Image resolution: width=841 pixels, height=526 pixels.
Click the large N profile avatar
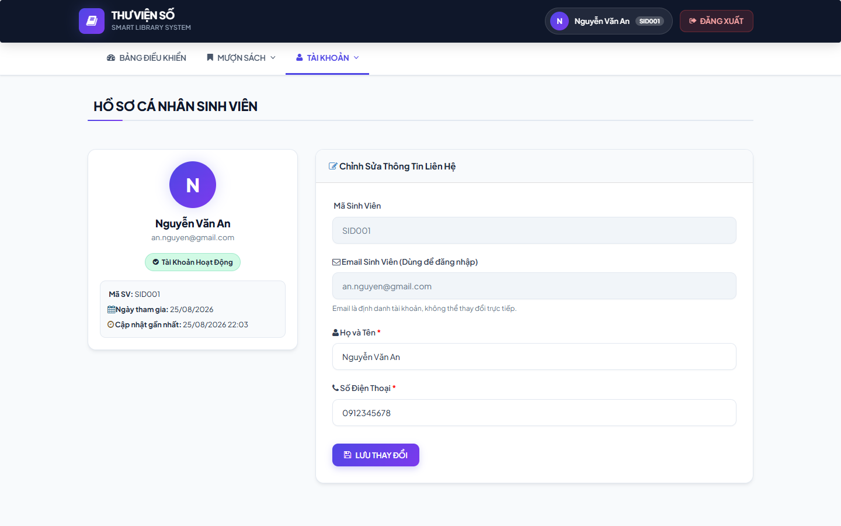(193, 185)
